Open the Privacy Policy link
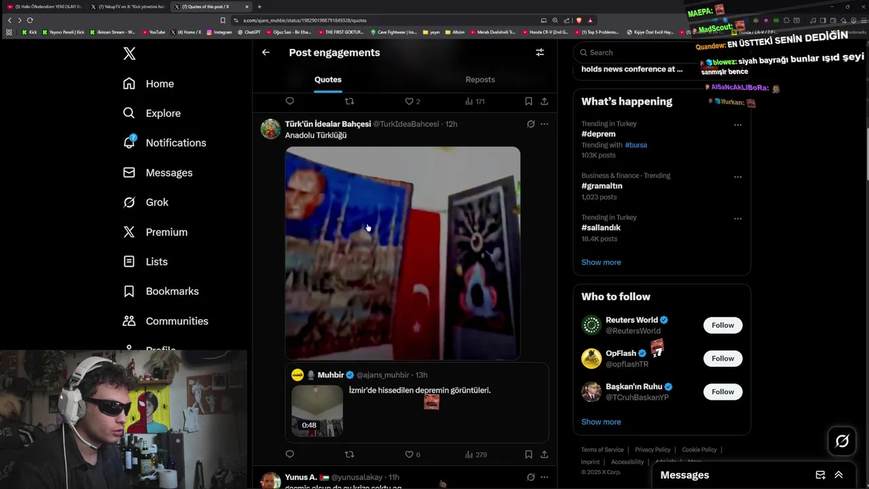869x489 pixels. coord(652,450)
